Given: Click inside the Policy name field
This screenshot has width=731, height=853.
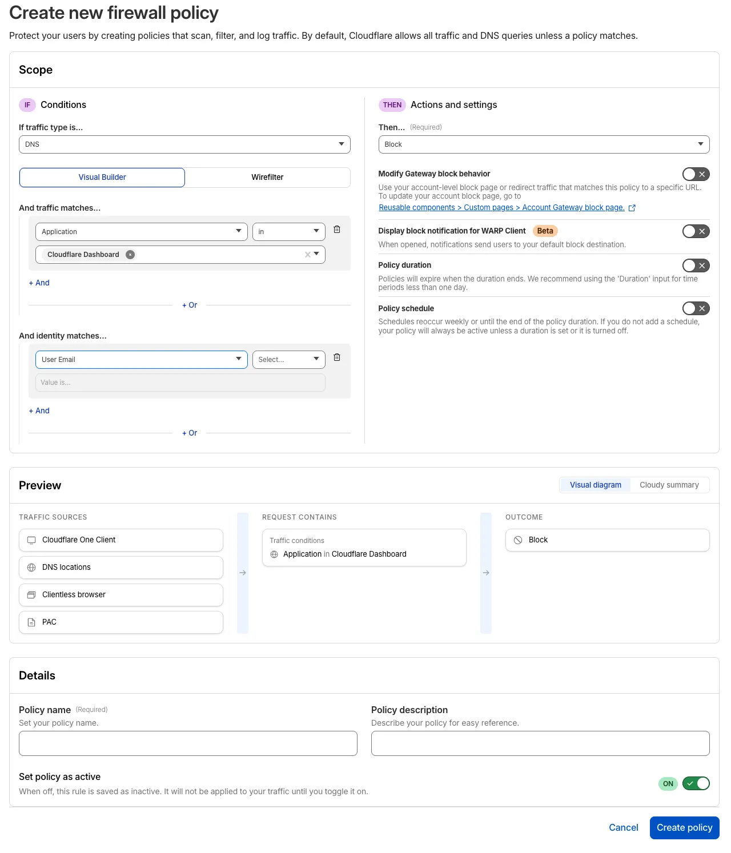Looking at the screenshot, I should (188, 743).
